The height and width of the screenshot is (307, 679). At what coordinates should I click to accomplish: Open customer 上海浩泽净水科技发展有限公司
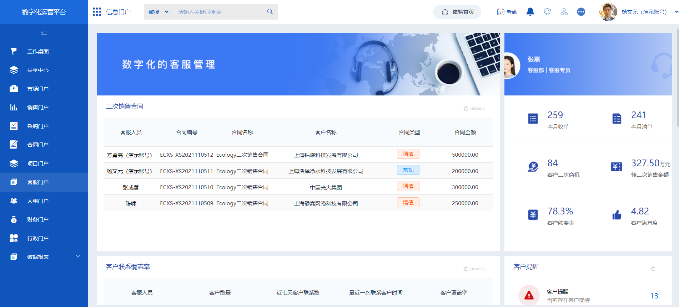[326, 171]
